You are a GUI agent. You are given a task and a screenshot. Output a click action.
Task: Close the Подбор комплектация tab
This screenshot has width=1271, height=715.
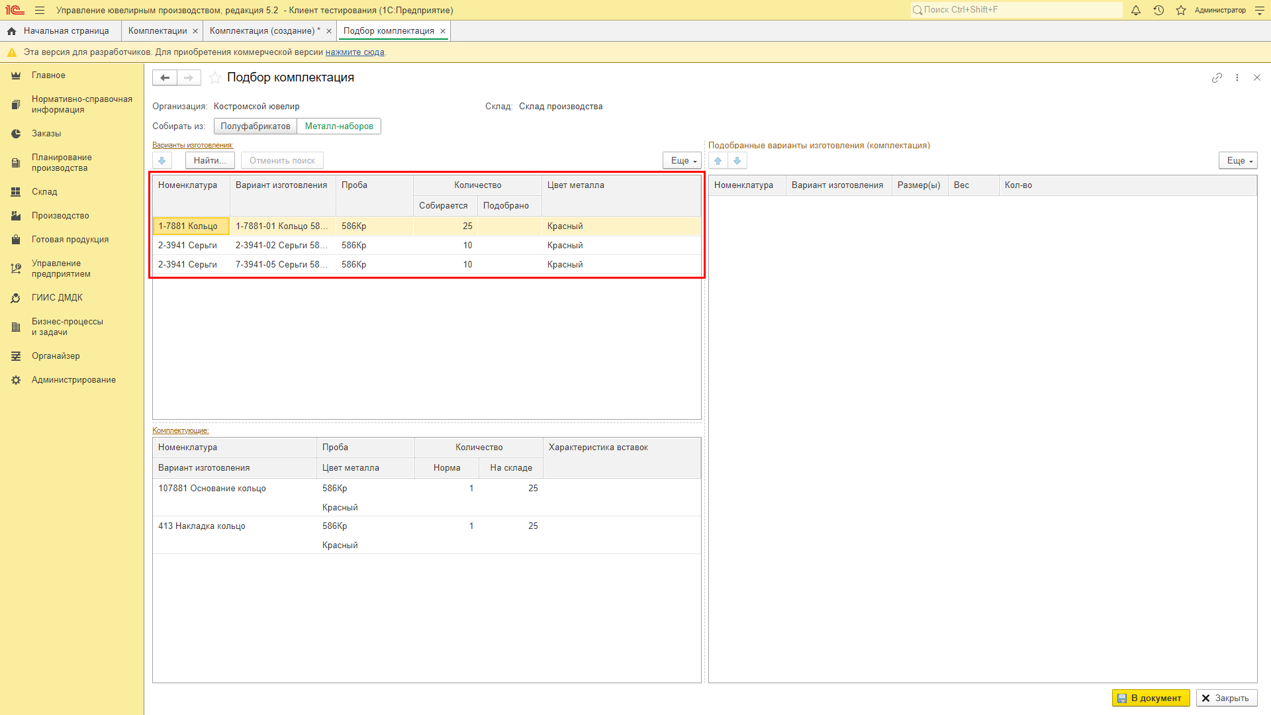pyautogui.click(x=443, y=31)
